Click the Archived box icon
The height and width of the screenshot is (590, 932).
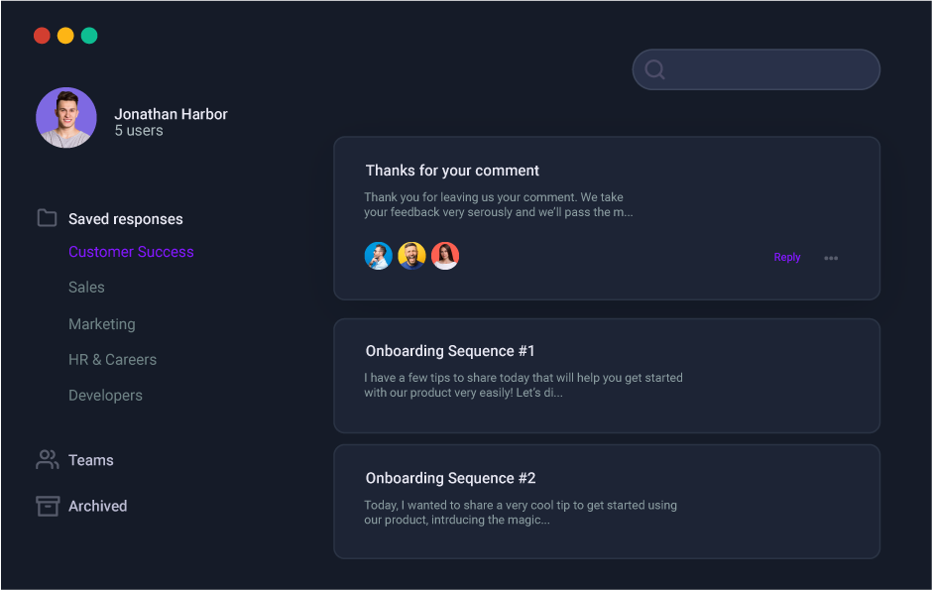point(47,506)
